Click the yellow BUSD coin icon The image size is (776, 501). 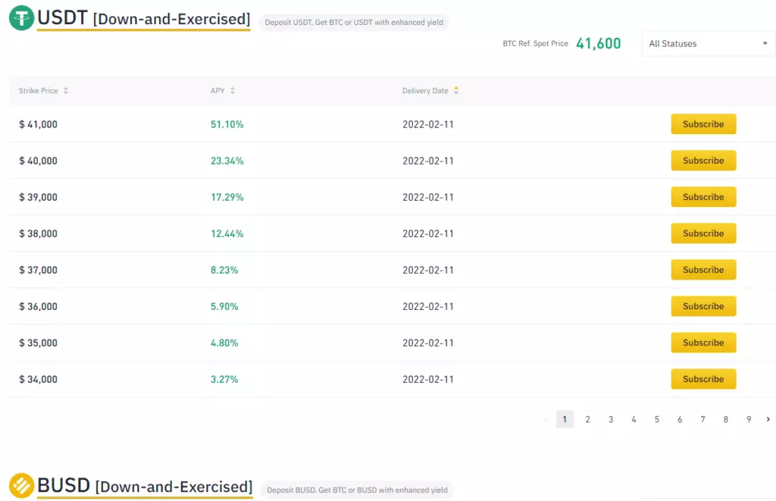(23, 483)
